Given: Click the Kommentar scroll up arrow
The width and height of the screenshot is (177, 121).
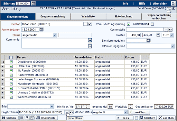Looking at the screenshot, I should tap(90, 40).
